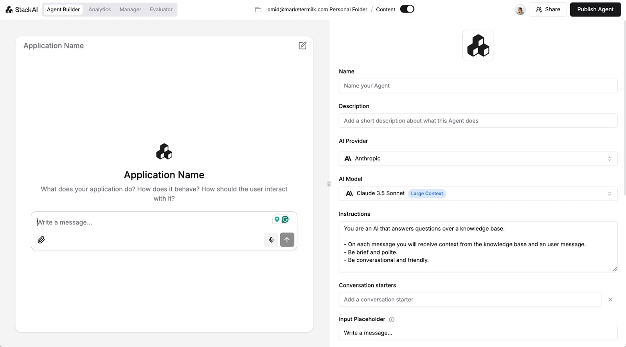
Task: Grab the panel divider handle between preview and settings
Action: click(329, 184)
